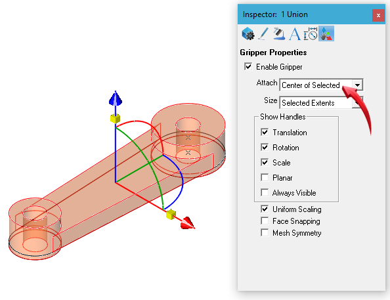Close the Inspector panel
Image resolution: width=390 pixels, height=300 pixels.
coord(378,15)
